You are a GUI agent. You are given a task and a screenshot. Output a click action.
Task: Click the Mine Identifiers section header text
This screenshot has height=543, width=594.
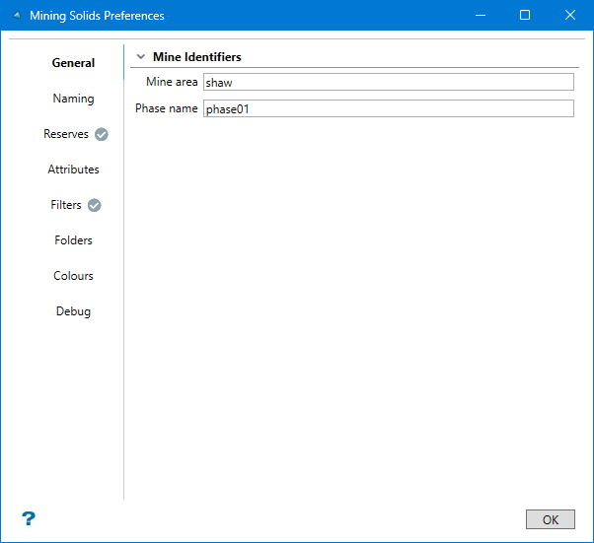point(196,57)
